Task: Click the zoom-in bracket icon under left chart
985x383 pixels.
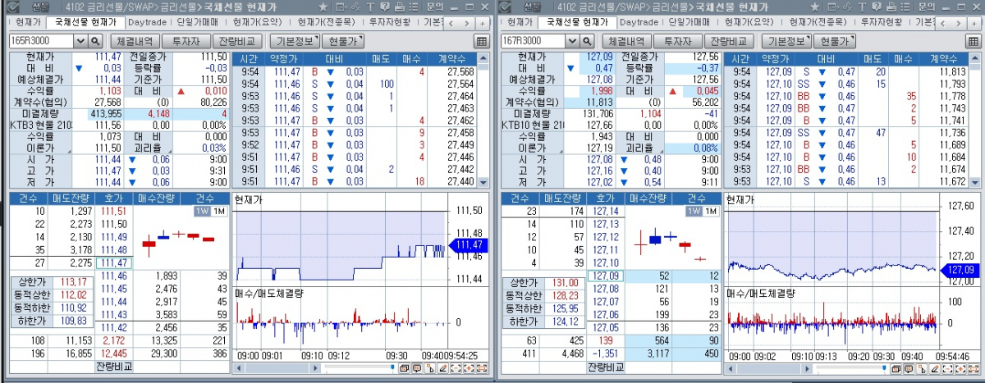Action: coord(469,368)
